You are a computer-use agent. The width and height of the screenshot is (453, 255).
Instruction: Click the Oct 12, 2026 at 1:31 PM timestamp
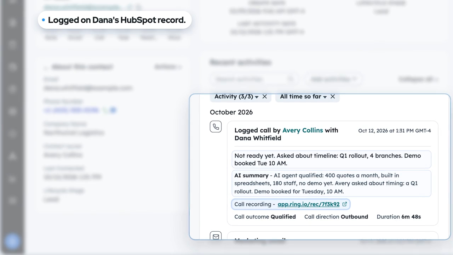click(395, 131)
